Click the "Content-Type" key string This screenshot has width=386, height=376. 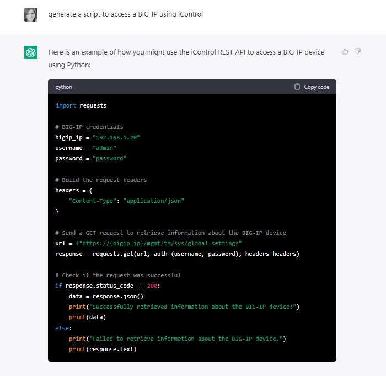[x=93, y=201]
